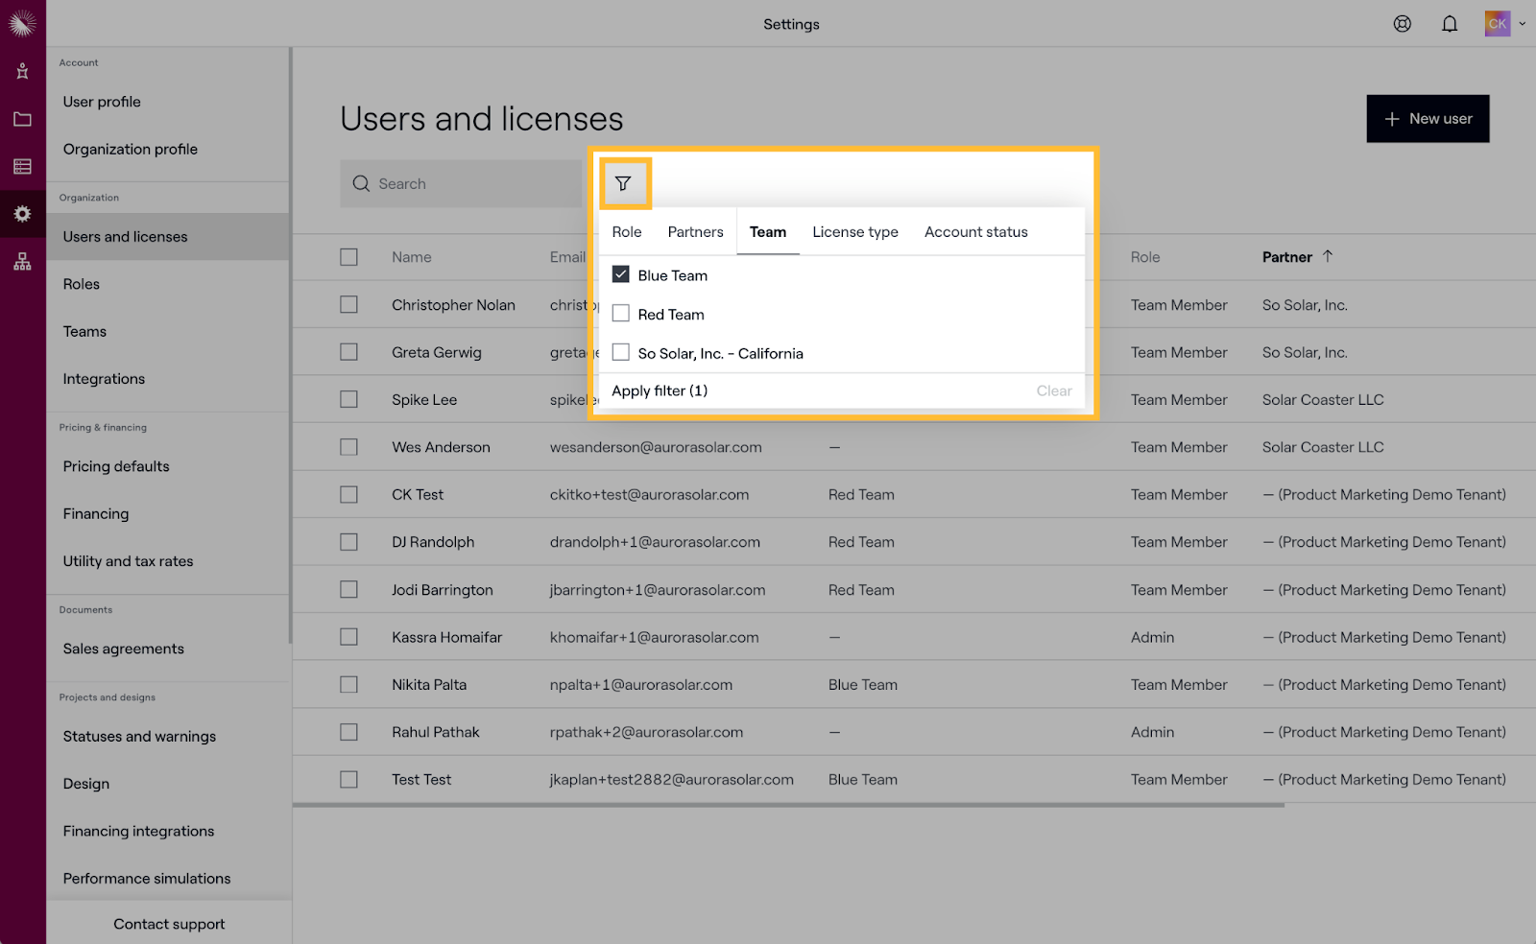Image resolution: width=1536 pixels, height=944 pixels.
Task: Click the database table icon in left rail
Action: [22, 167]
